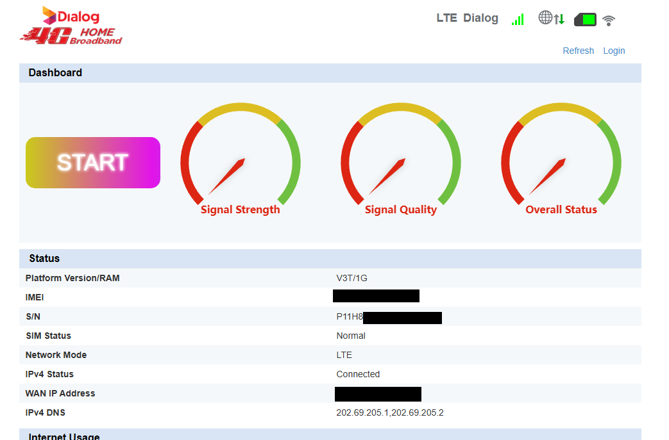The width and height of the screenshot is (669, 440).
Task: Select the WAN IP Address label
Action: pyautogui.click(x=60, y=393)
